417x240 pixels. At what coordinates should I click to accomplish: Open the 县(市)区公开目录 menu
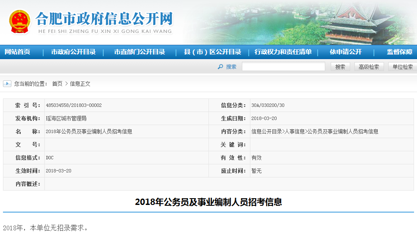click(x=212, y=52)
